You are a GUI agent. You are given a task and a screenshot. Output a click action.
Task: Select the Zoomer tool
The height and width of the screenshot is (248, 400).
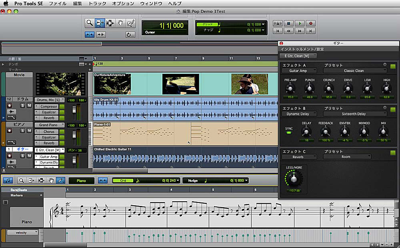pyautogui.click(x=90, y=23)
